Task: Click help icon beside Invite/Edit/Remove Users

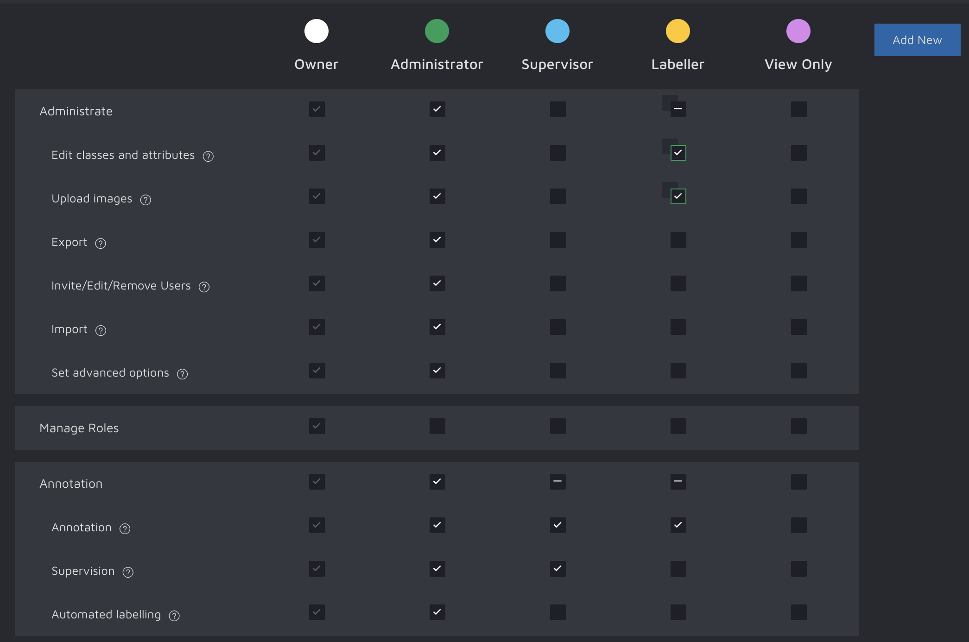Action: pos(204,287)
